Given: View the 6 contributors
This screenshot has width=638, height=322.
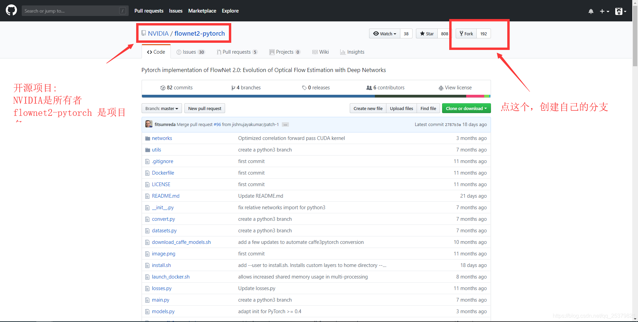Looking at the screenshot, I should pos(385,88).
